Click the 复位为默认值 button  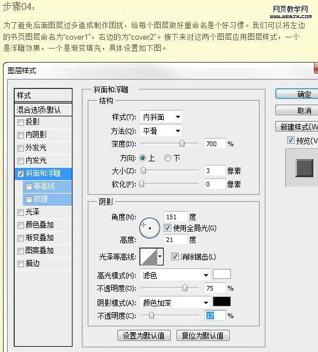point(203,336)
